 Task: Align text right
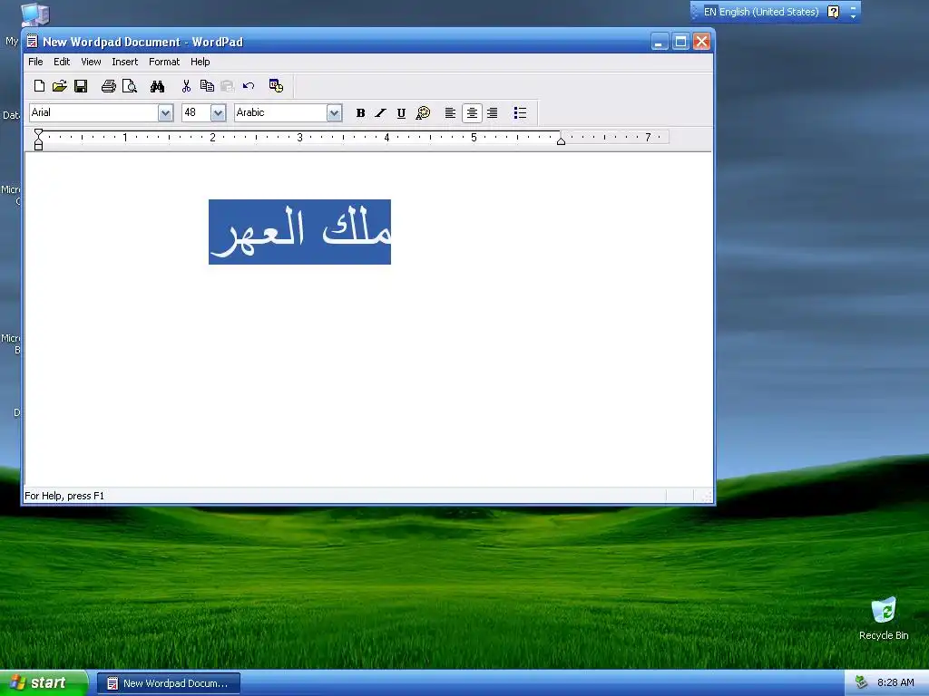pos(493,113)
